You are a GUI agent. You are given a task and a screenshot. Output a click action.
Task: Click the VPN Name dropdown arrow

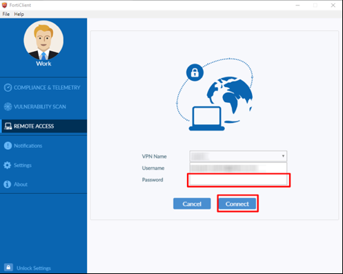coord(283,156)
